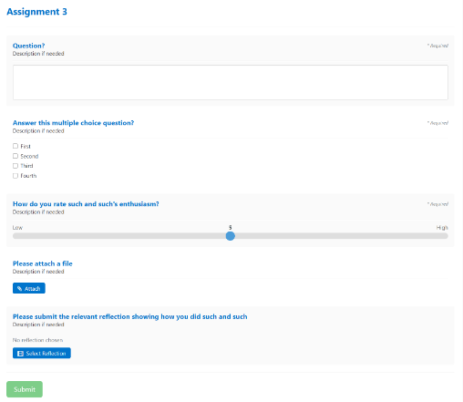Click the enthusiasm rating question heading
The image size is (463, 402).
[x=86, y=204]
